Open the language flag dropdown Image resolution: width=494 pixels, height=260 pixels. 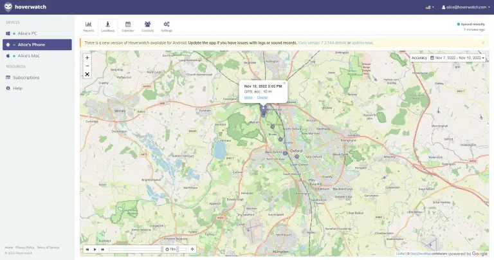(429, 7)
